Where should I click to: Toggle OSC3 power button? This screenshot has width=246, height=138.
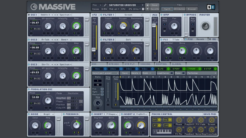click(x=29, y=64)
